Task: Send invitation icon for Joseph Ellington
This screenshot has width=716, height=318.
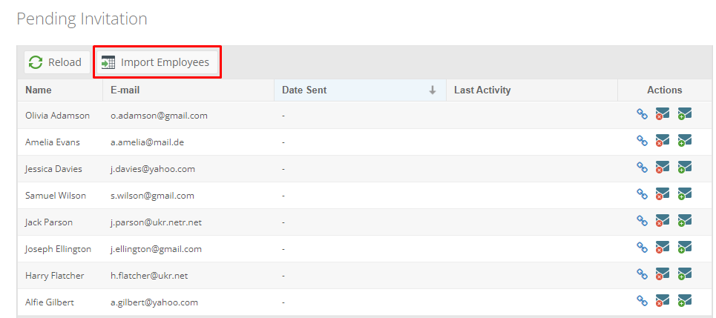Action: click(685, 248)
